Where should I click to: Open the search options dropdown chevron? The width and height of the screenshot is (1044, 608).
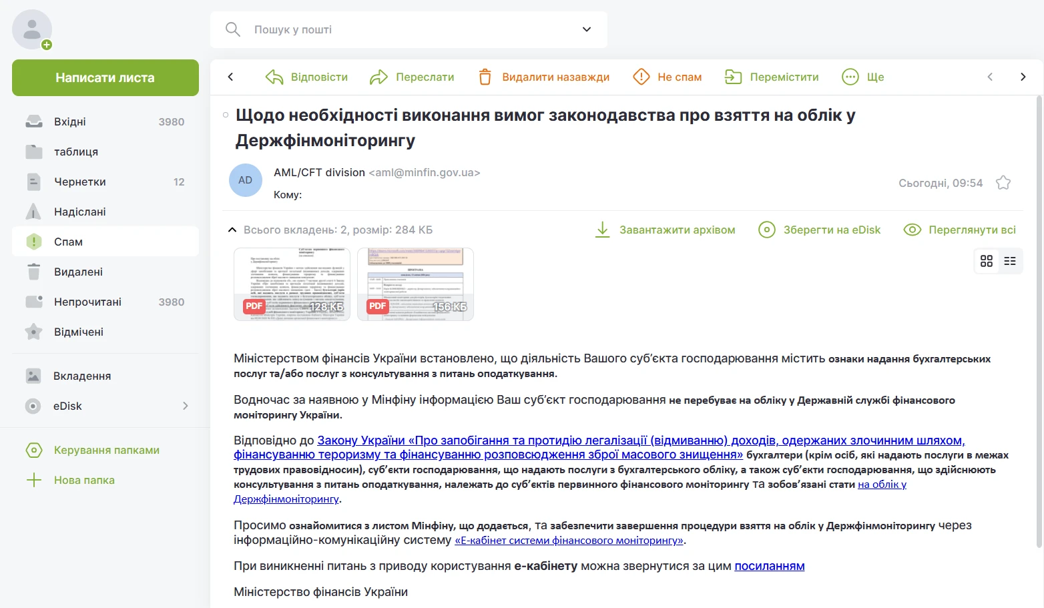pos(586,29)
